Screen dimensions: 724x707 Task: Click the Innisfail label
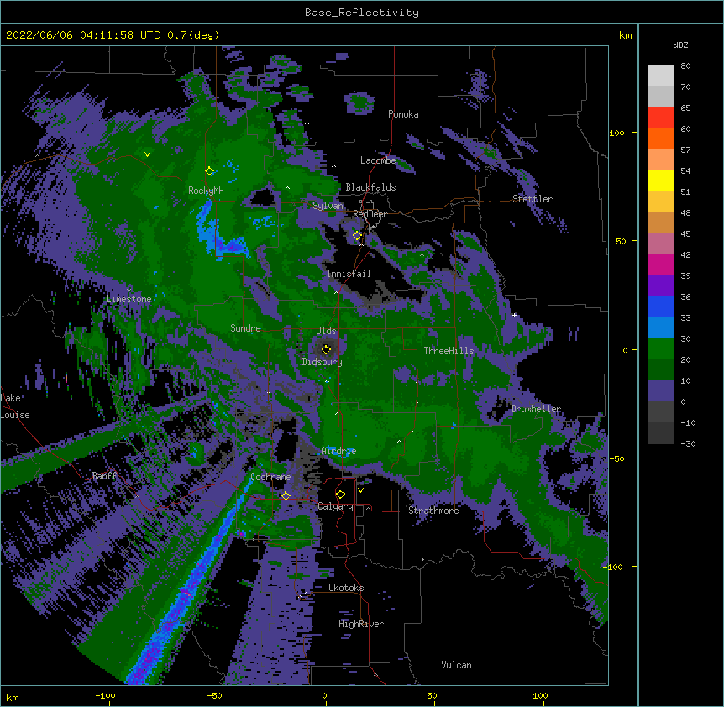click(x=349, y=274)
